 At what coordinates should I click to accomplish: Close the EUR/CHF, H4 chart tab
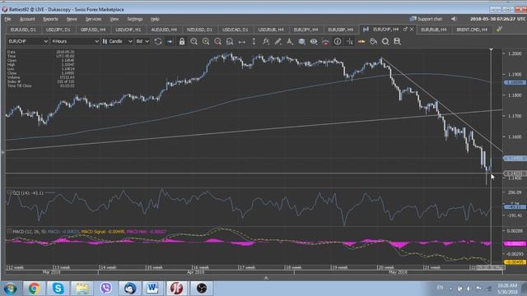click(x=412, y=30)
